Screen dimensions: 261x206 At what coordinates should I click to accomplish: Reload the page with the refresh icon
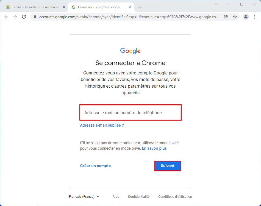pos(24,17)
